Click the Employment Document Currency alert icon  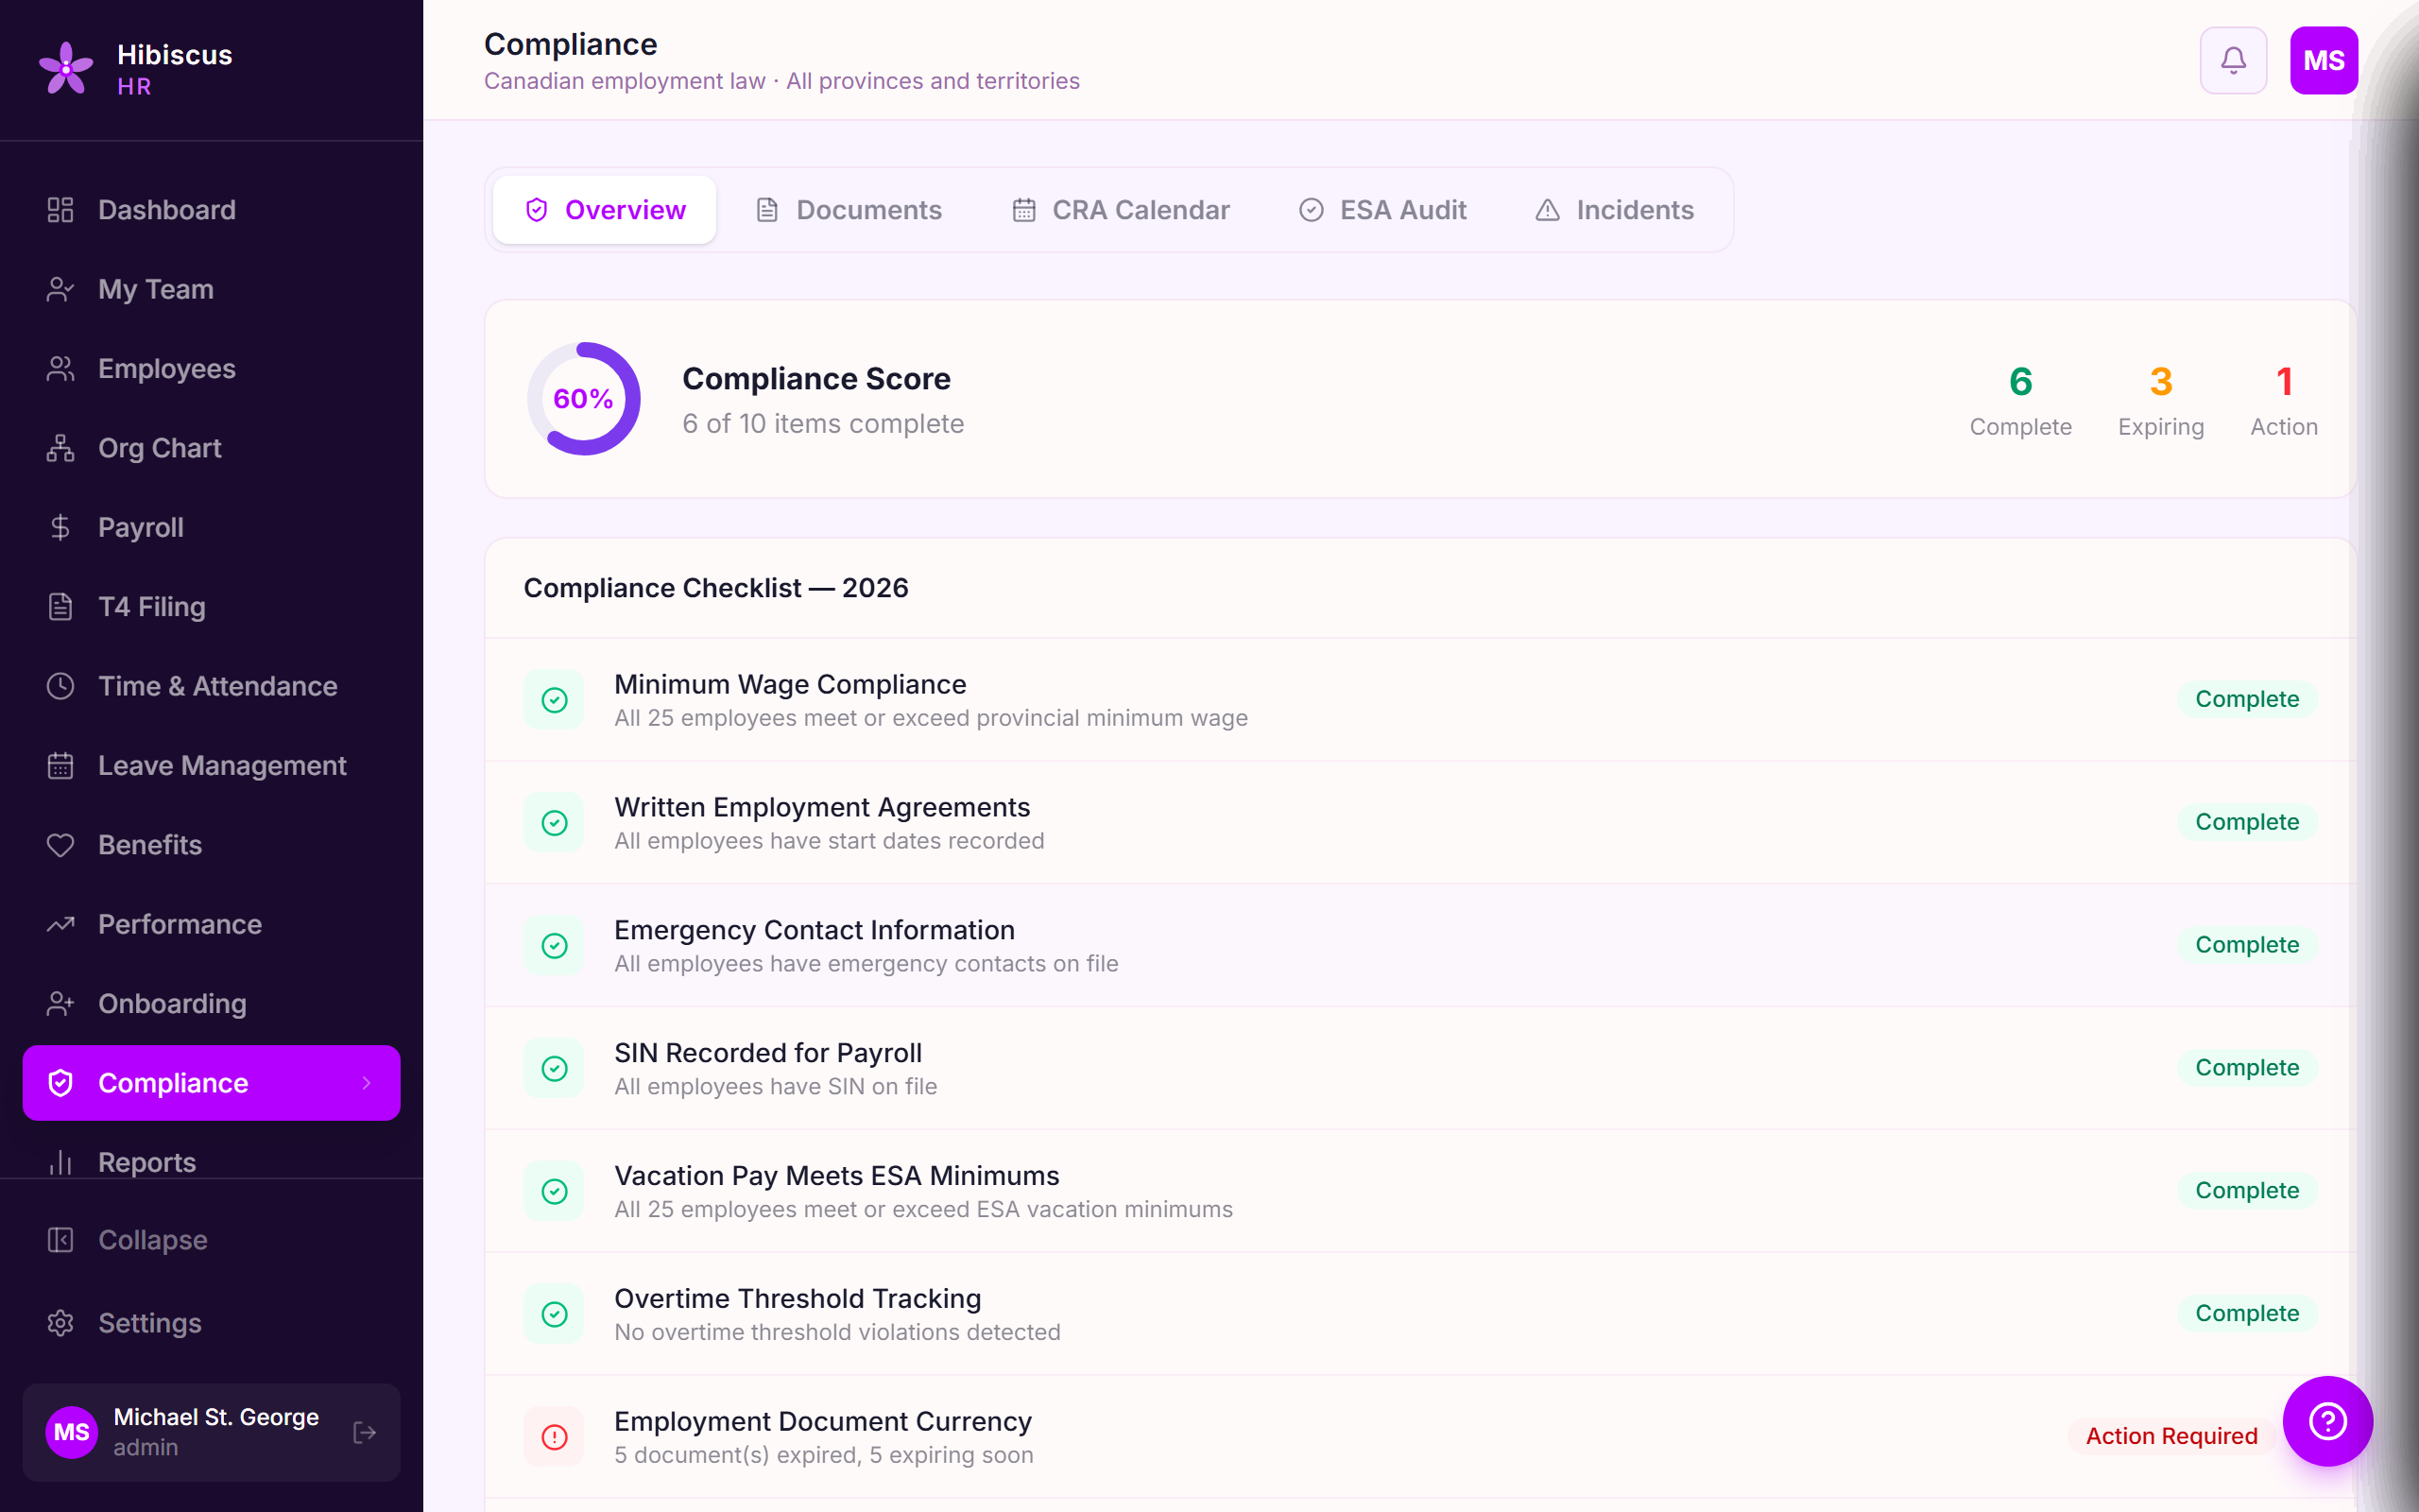click(x=554, y=1437)
